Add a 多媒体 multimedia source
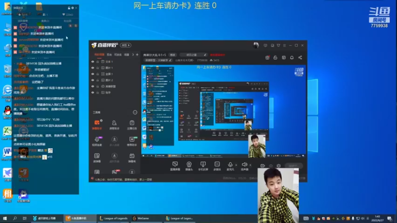This screenshot has height=223, width=397. [217, 166]
